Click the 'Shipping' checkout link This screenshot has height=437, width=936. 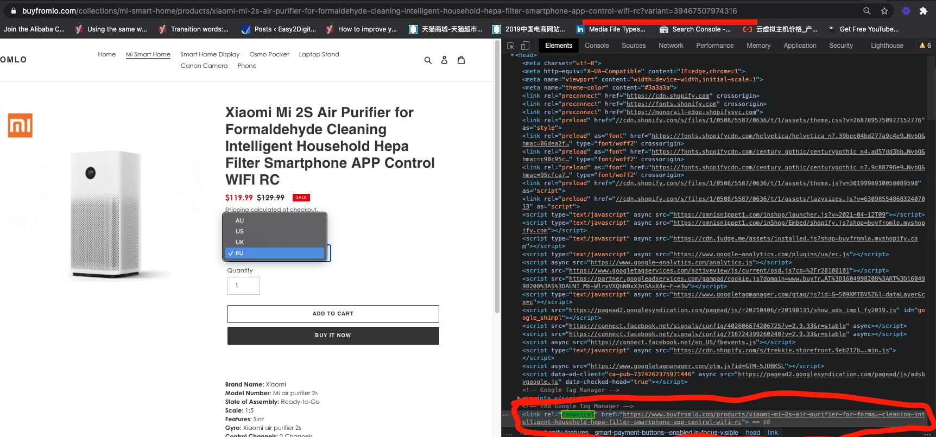237,210
